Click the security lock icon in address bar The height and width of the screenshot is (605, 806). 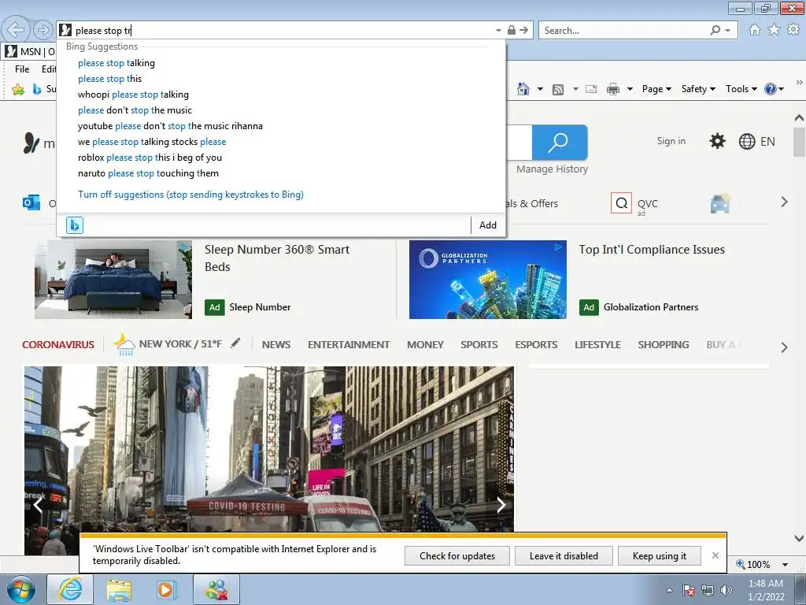[512, 31]
